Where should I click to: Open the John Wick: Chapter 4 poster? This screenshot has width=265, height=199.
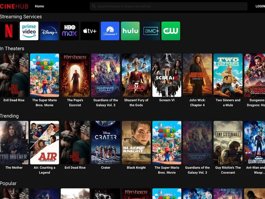[198, 75]
